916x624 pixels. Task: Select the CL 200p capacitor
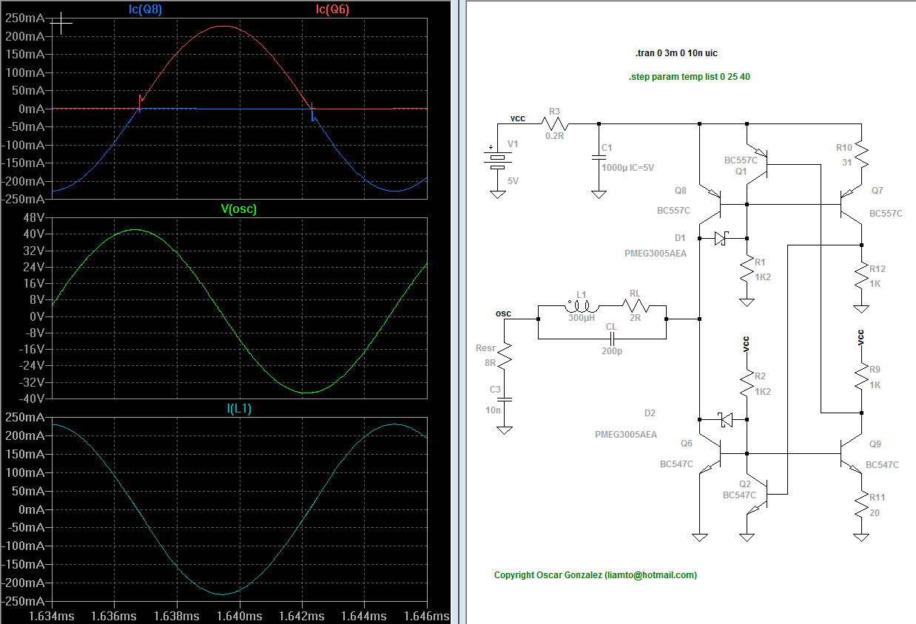point(610,339)
